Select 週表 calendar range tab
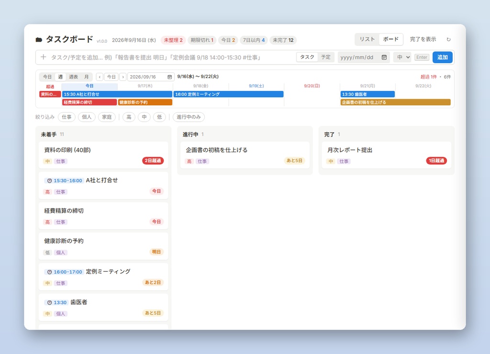Screen dimensions: 490x354 73,77
